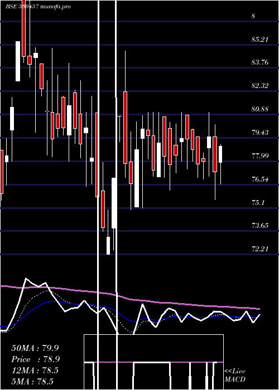
Task: Click the 77.99 price level label
Action: [260, 156]
